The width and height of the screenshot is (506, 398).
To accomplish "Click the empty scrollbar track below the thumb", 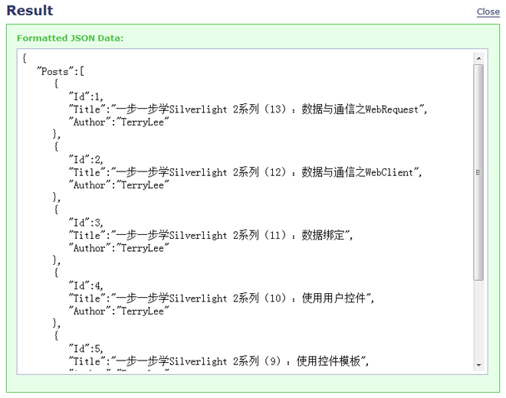I will point(478,321).
